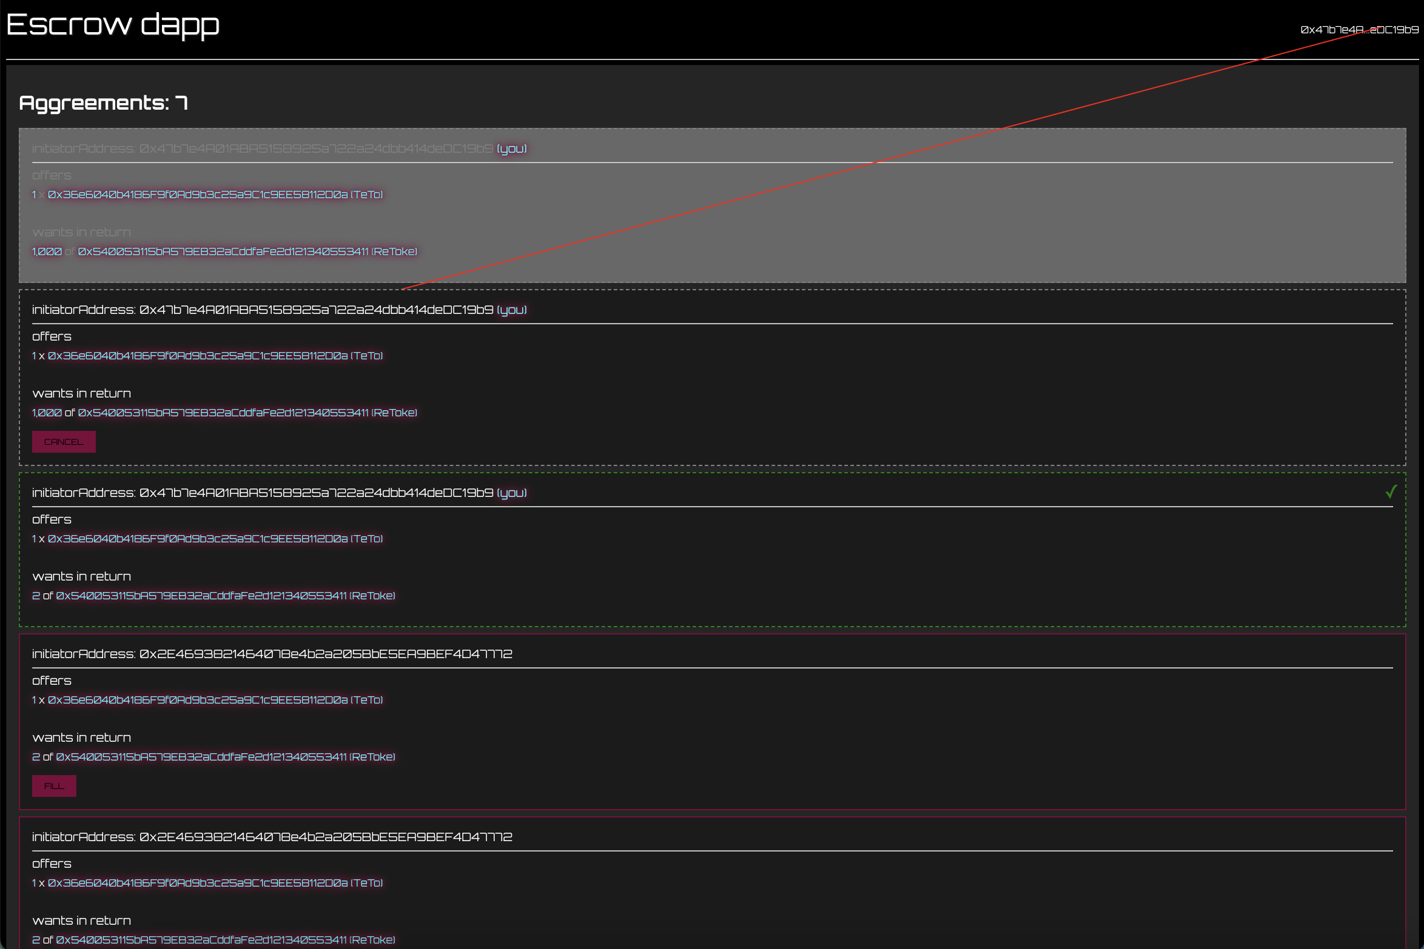This screenshot has height=949, width=1424.
Task: Click the green checkmark on completed agreement
Action: point(1391,491)
